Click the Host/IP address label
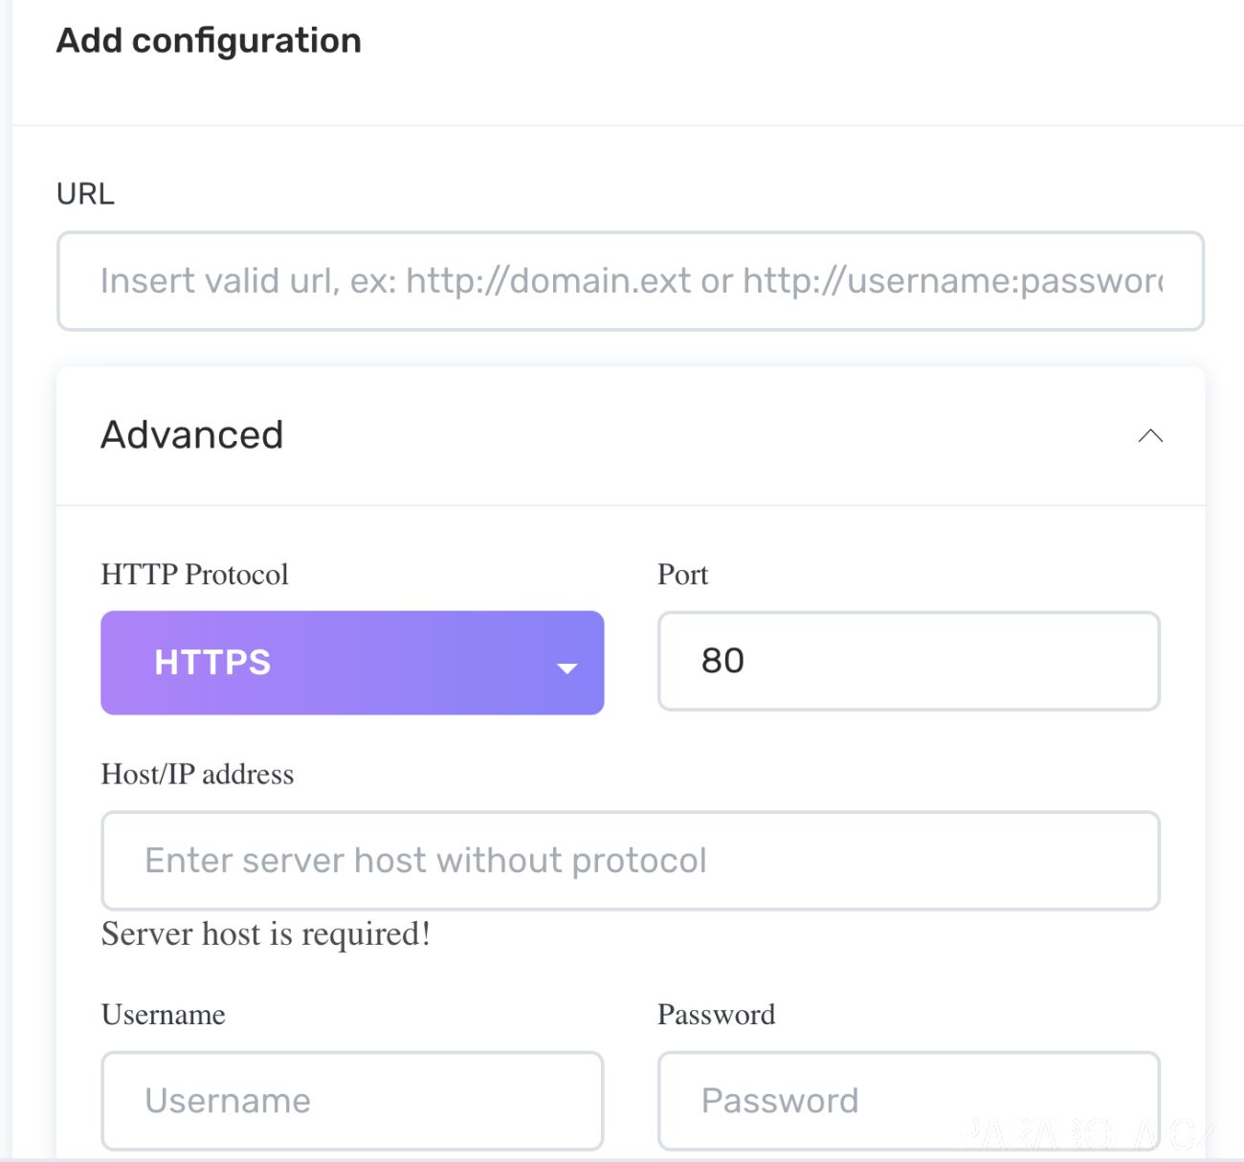Viewport: 1244px width, 1162px height. [x=198, y=774]
